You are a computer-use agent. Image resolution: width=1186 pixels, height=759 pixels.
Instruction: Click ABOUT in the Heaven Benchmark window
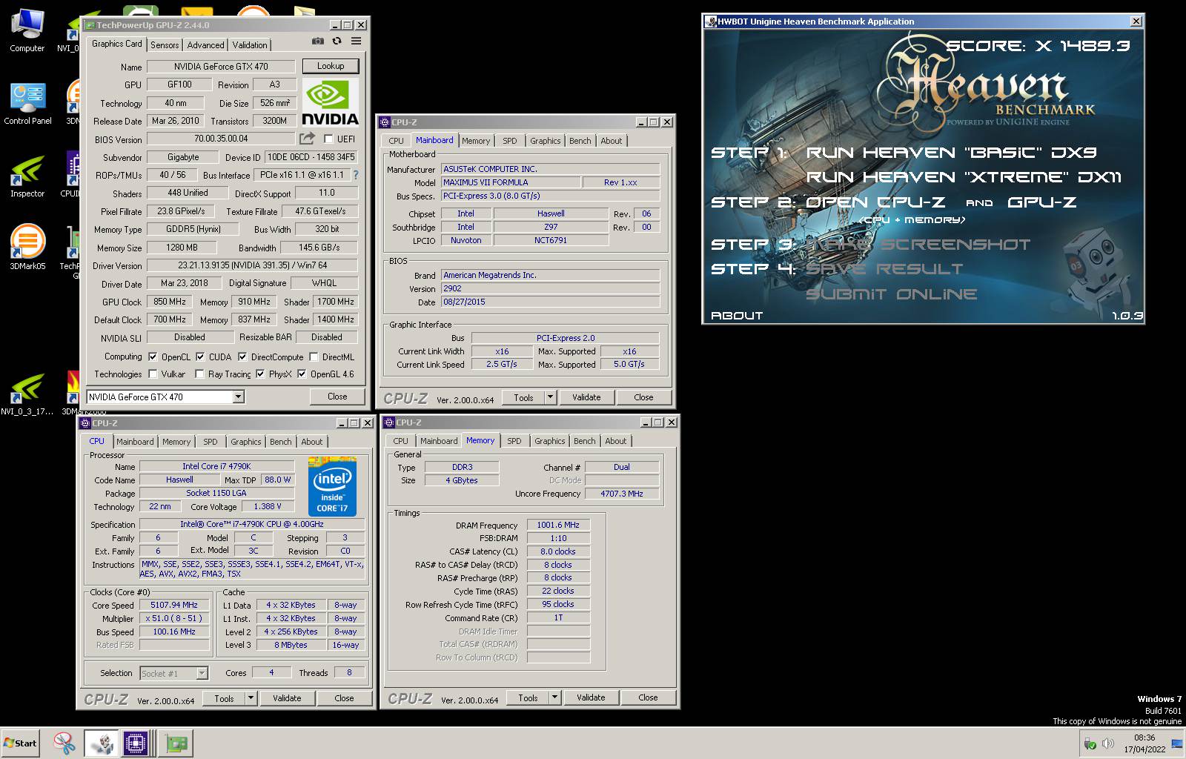click(737, 316)
